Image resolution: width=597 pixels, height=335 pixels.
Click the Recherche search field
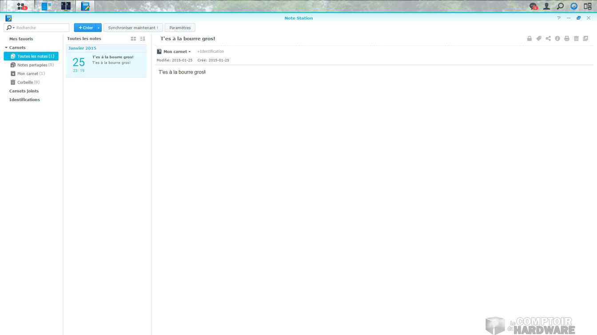tap(41, 28)
